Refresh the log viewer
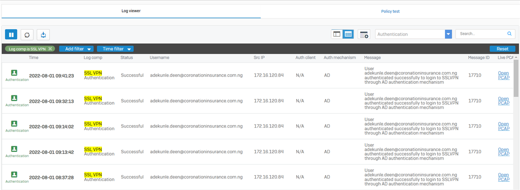Viewport: 520px width, 190px height. tap(27, 35)
